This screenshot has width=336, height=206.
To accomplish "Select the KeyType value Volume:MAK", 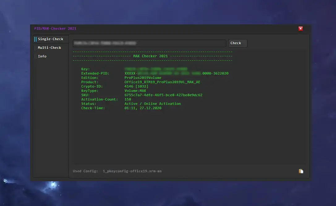I will tap(135, 91).
